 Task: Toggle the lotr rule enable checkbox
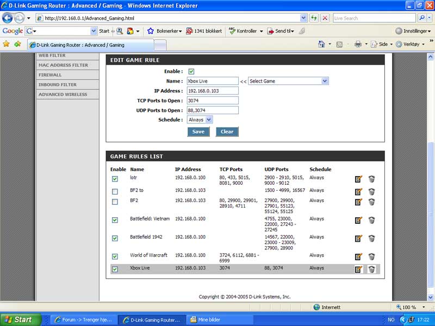[x=115, y=179]
